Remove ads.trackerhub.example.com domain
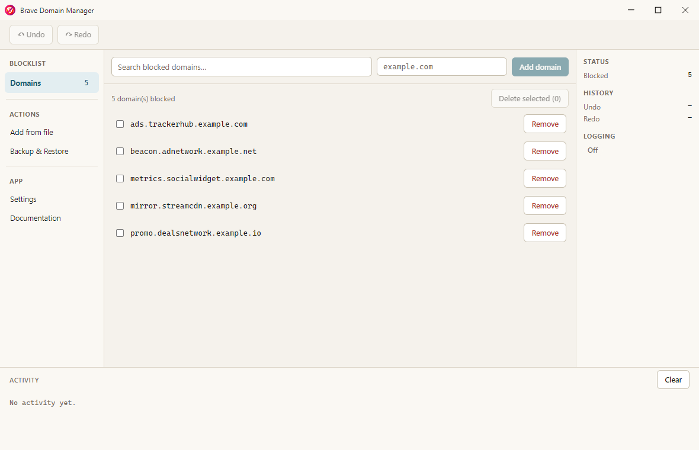The width and height of the screenshot is (699, 450). point(545,124)
